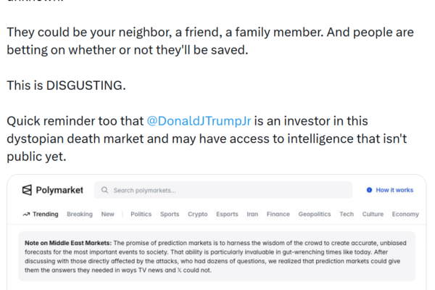Select the Tech category
The image size is (435, 290).
point(347,215)
